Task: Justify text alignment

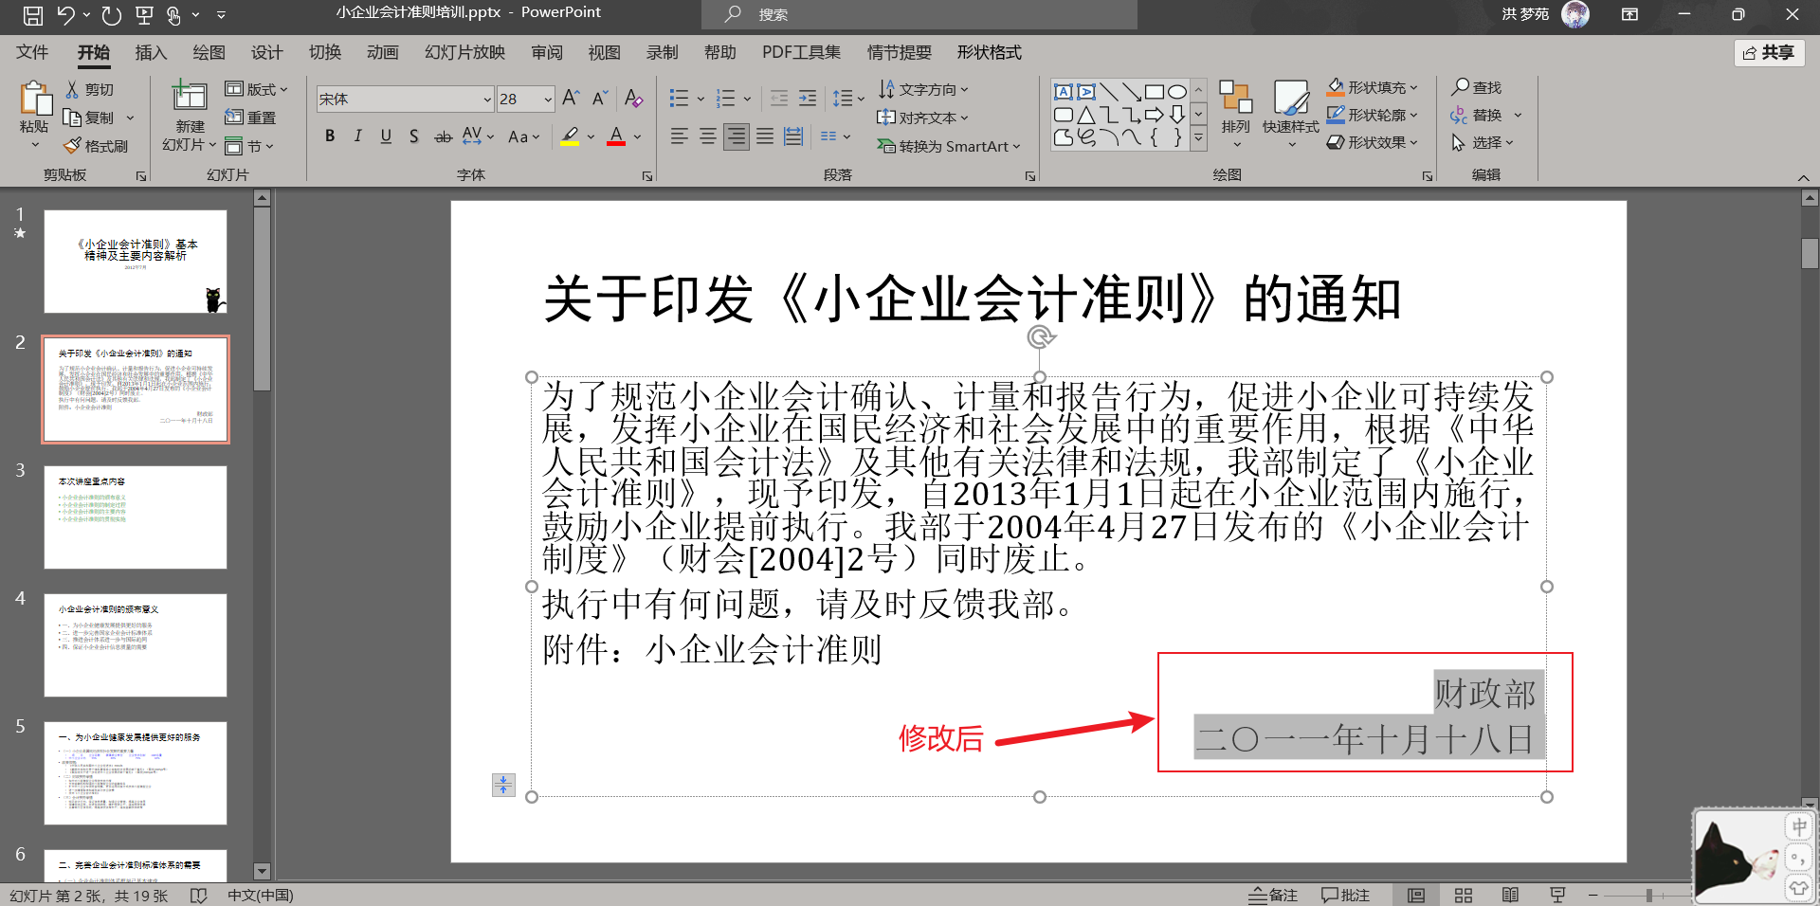Action: [765, 136]
